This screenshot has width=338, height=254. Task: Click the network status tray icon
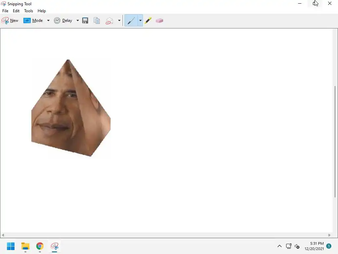pyautogui.click(x=288, y=246)
